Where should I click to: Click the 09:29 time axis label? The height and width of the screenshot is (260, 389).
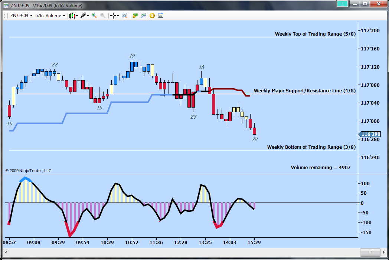click(x=58, y=243)
